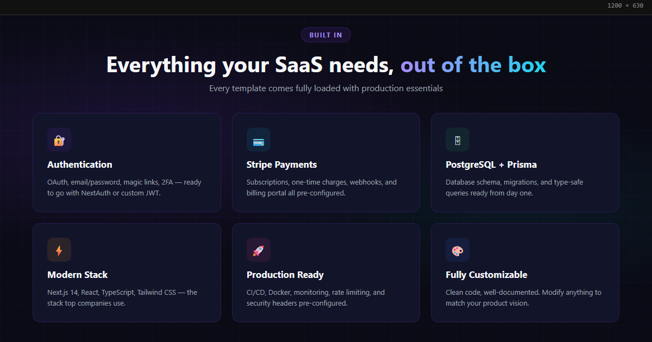Click the lock icon above Authentication
Screen dimensions: 652x342
(59, 140)
